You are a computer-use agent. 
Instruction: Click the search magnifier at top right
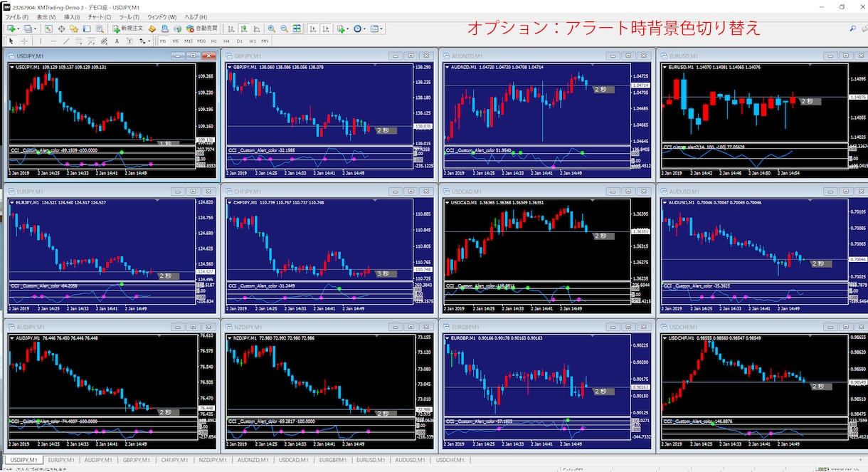853,28
